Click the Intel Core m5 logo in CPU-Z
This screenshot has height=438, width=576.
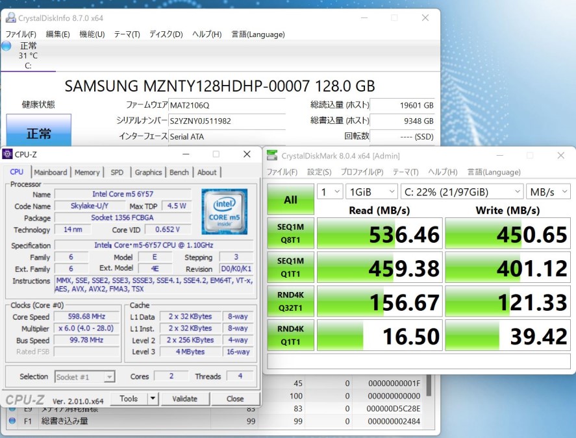click(x=224, y=212)
